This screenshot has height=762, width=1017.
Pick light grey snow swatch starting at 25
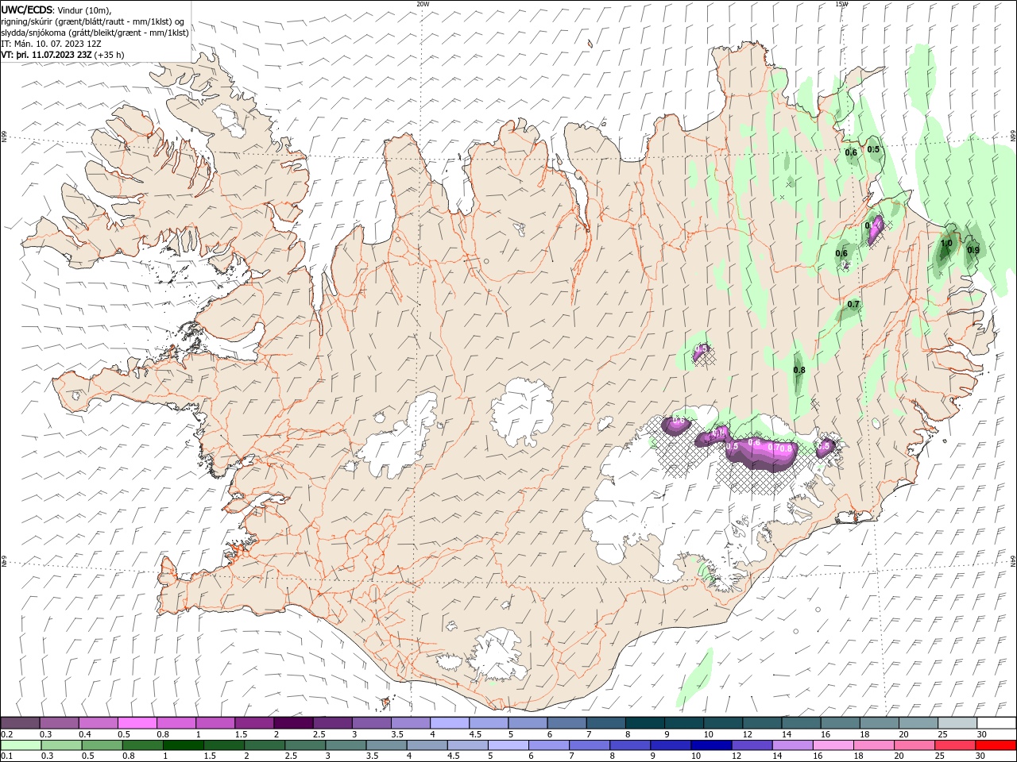coord(958,723)
